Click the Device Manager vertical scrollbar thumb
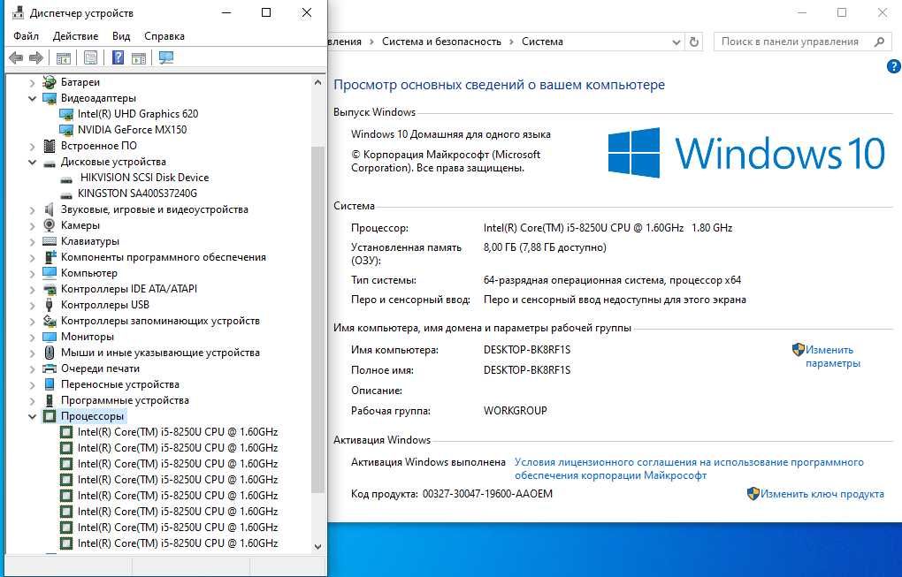Screen dimensions: 902x577 pyautogui.click(x=317, y=319)
